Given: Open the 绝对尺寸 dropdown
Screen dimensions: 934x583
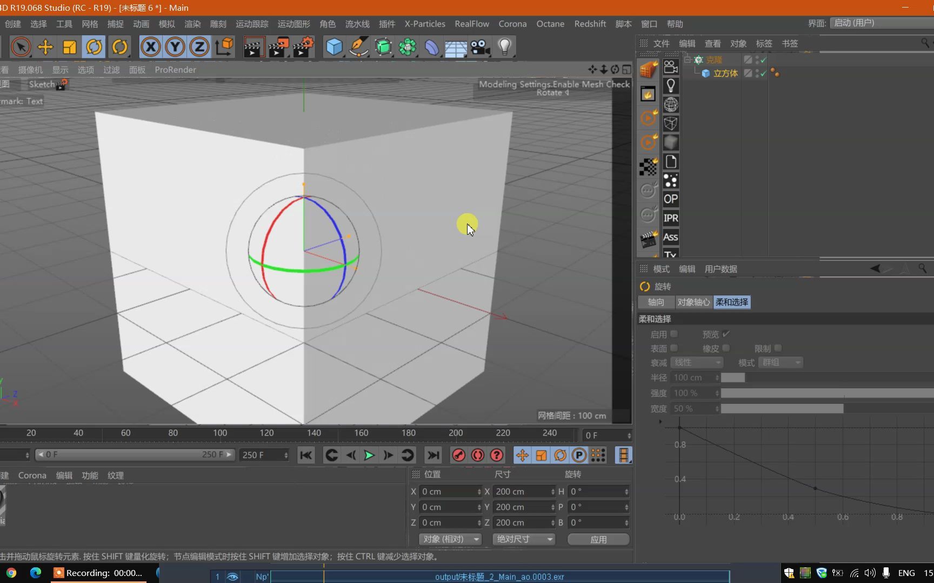Looking at the screenshot, I should pyautogui.click(x=523, y=539).
